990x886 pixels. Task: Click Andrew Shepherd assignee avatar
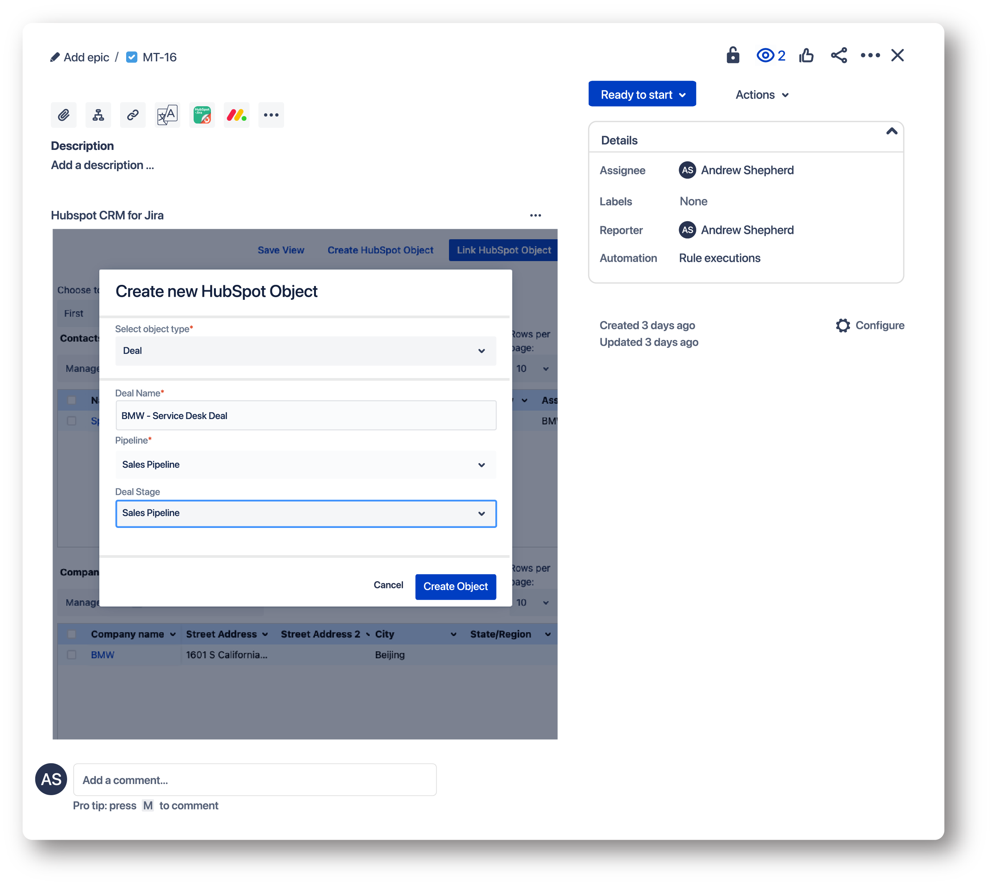[x=687, y=170]
